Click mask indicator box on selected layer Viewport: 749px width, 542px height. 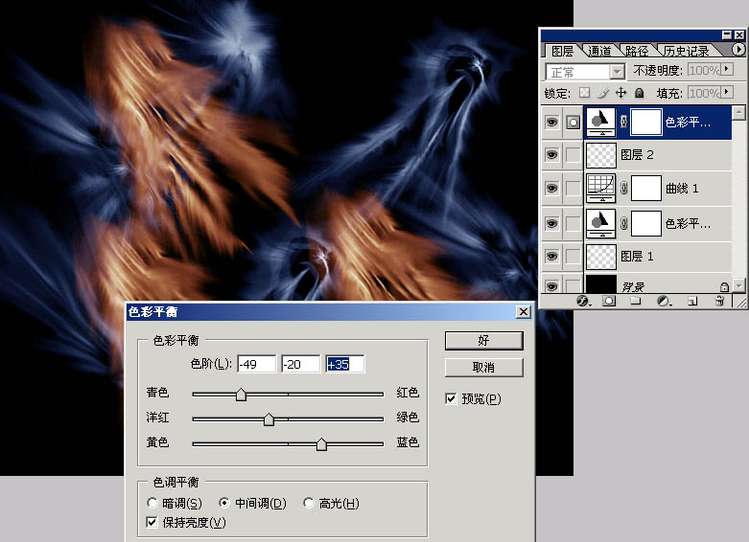point(573,123)
